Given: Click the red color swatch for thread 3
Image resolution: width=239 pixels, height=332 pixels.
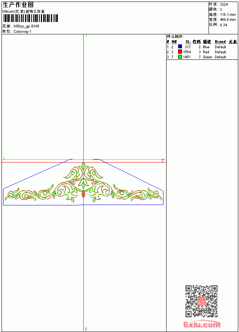Looking at the screenshot, I should [180, 51].
